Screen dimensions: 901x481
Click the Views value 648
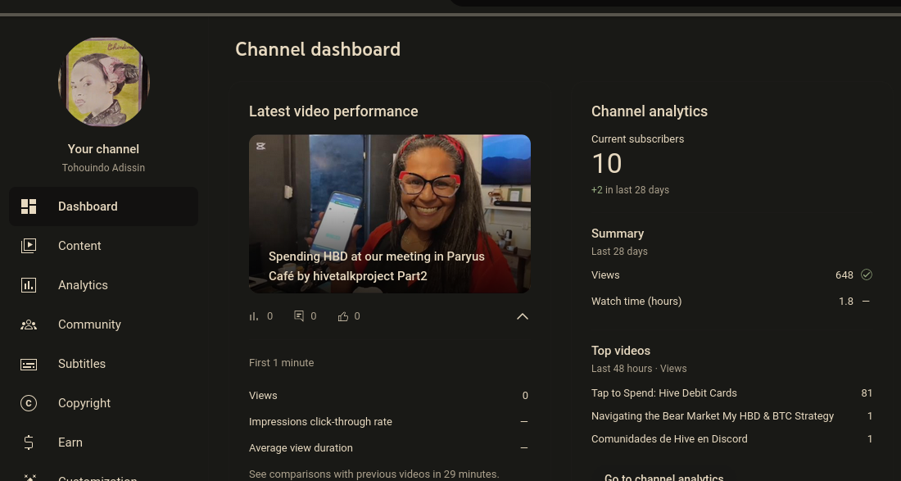coord(844,275)
